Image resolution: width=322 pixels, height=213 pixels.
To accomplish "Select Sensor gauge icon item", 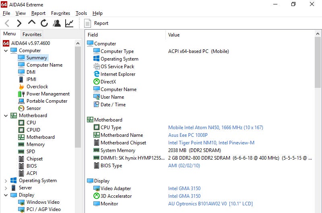I will pyautogui.click(x=29, y=108).
